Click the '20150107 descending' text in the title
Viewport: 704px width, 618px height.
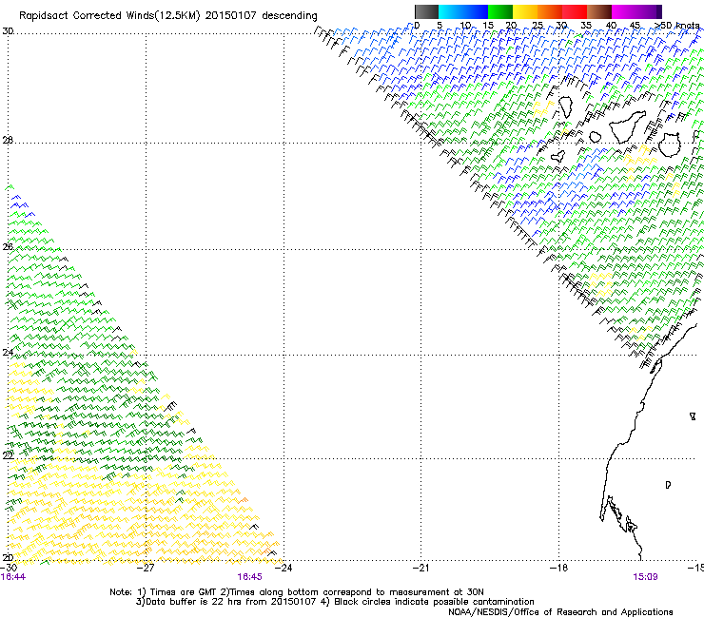pos(261,16)
